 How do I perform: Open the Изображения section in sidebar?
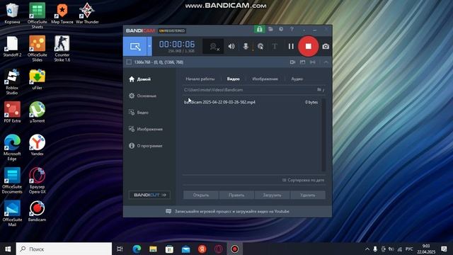click(146, 129)
